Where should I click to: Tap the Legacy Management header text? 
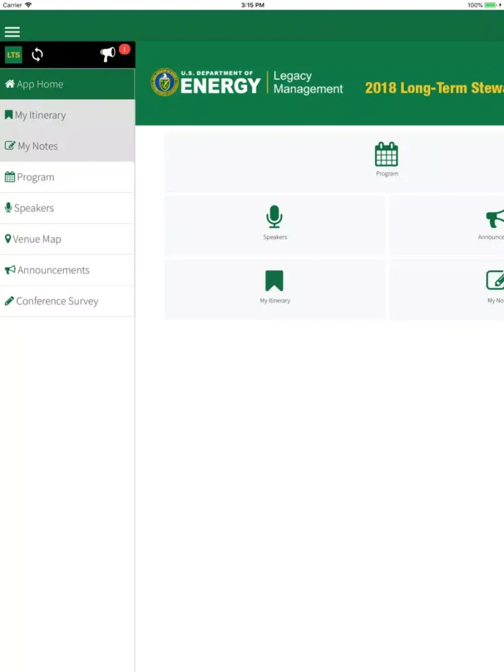pyautogui.click(x=308, y=83)
